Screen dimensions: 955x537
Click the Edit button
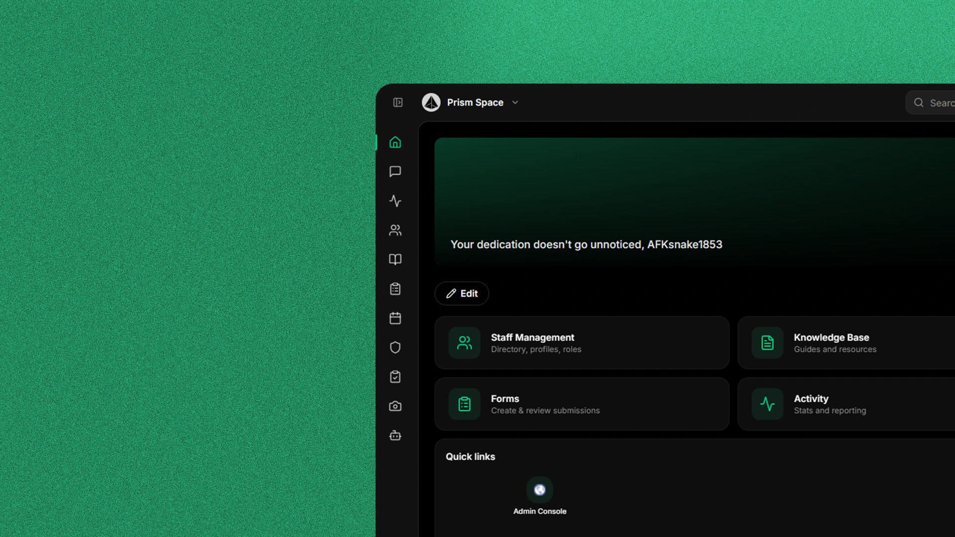[x=462, y=293]
